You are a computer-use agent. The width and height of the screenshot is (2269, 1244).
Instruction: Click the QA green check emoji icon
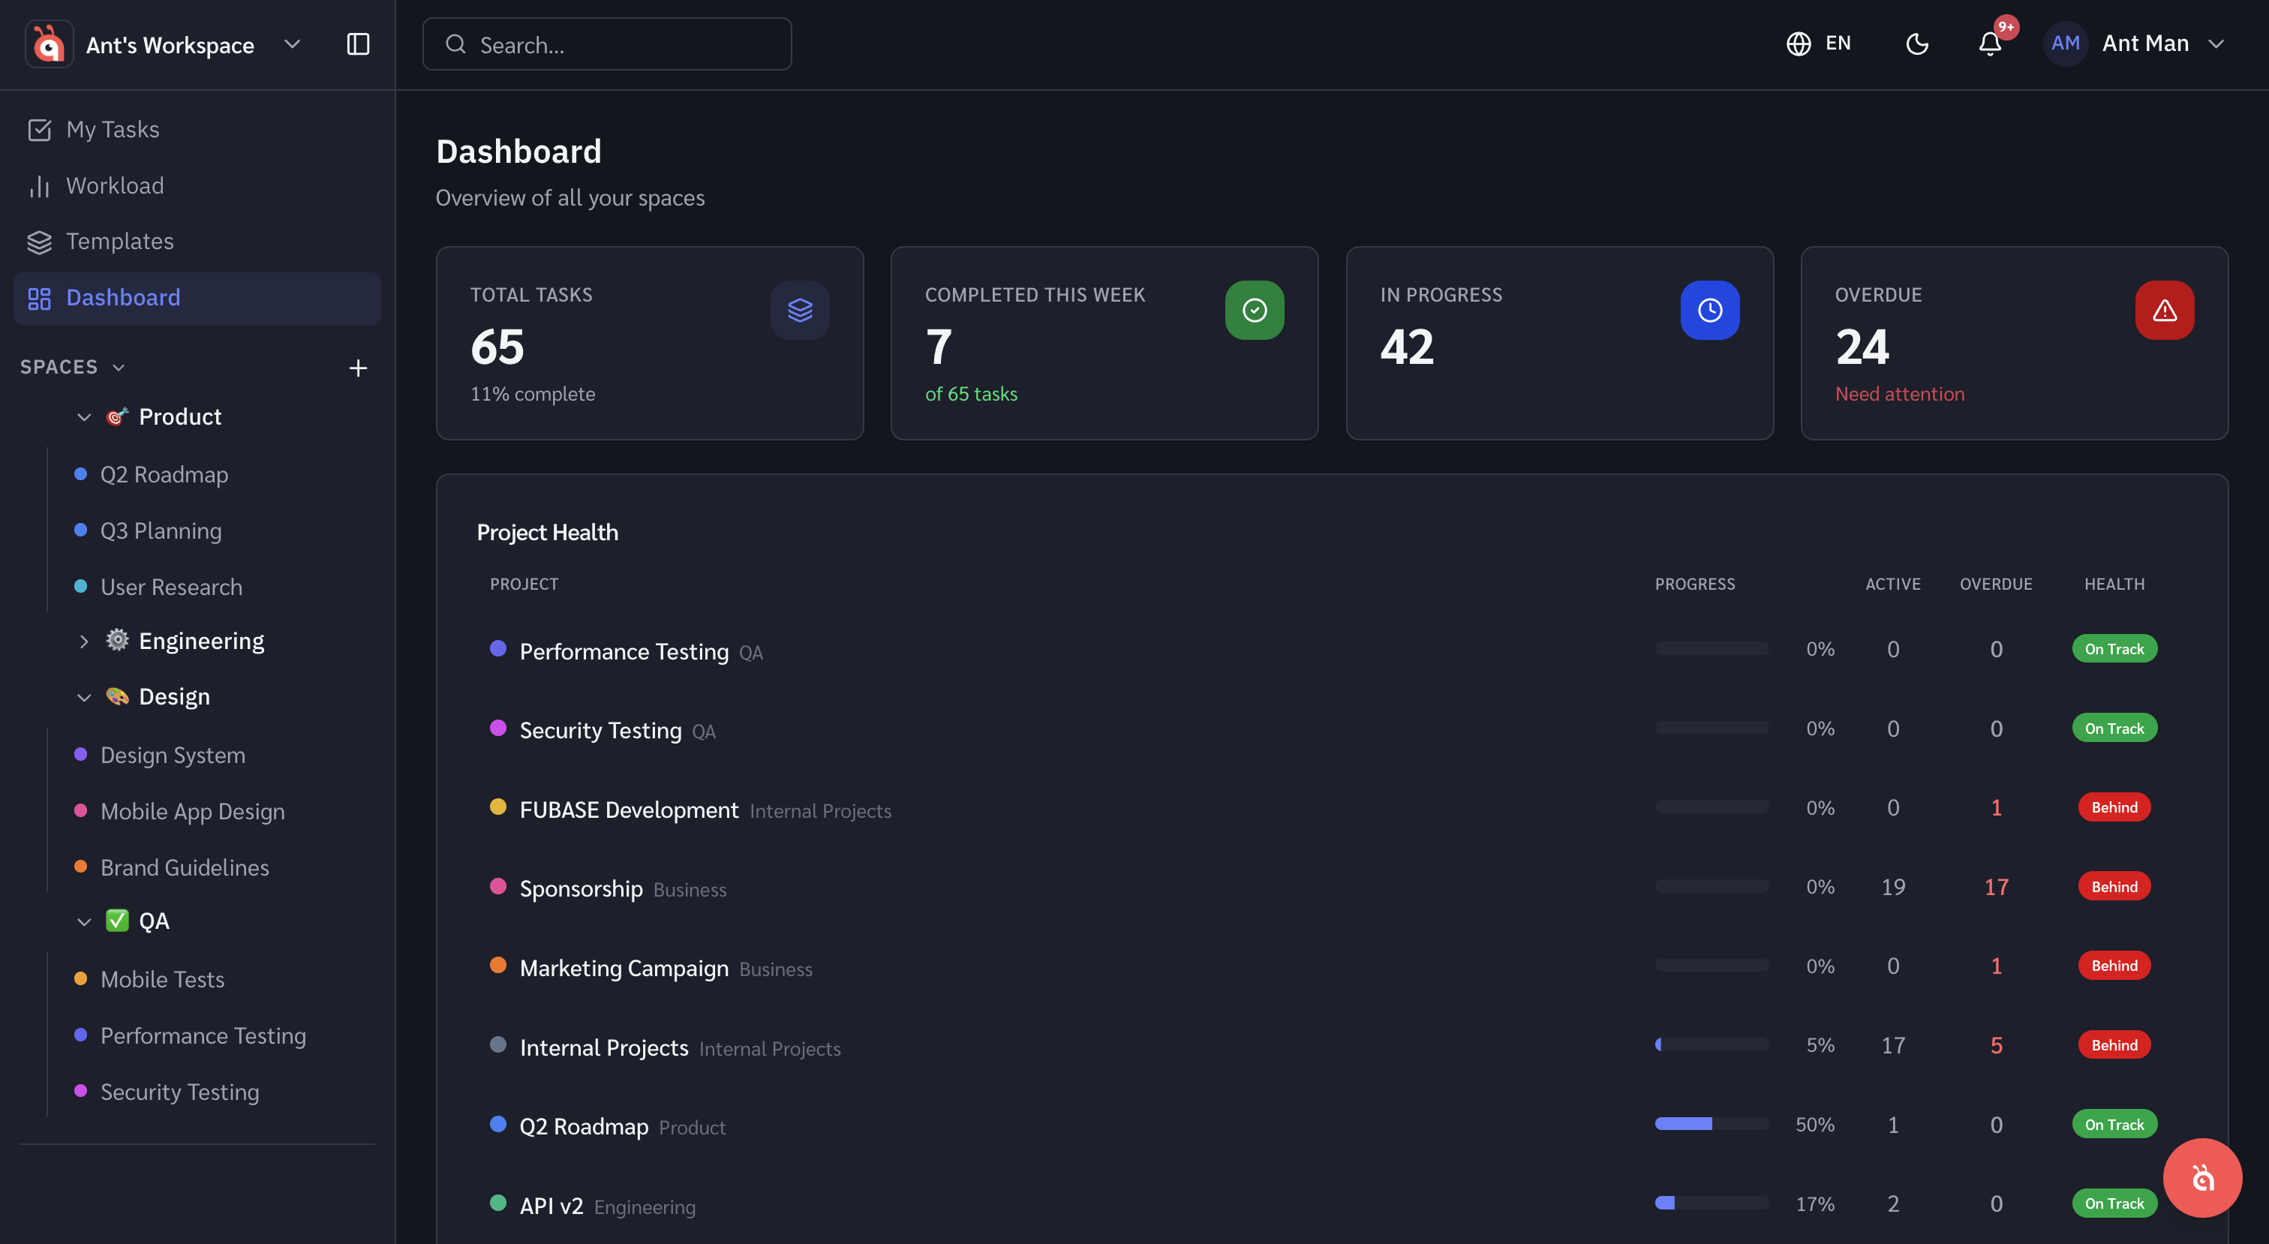(x=117, y=921)
